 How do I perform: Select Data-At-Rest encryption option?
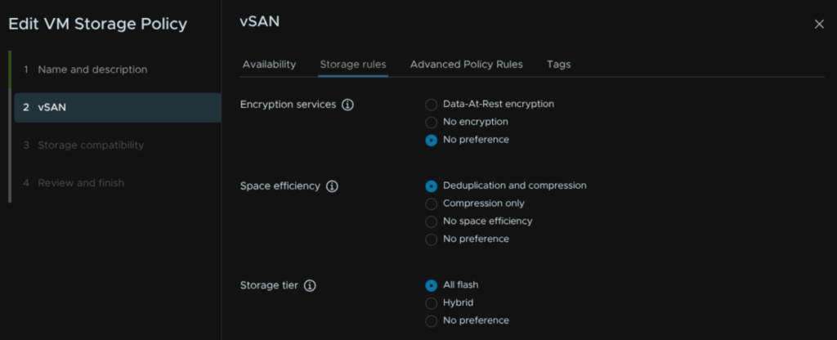coord(432,105)
